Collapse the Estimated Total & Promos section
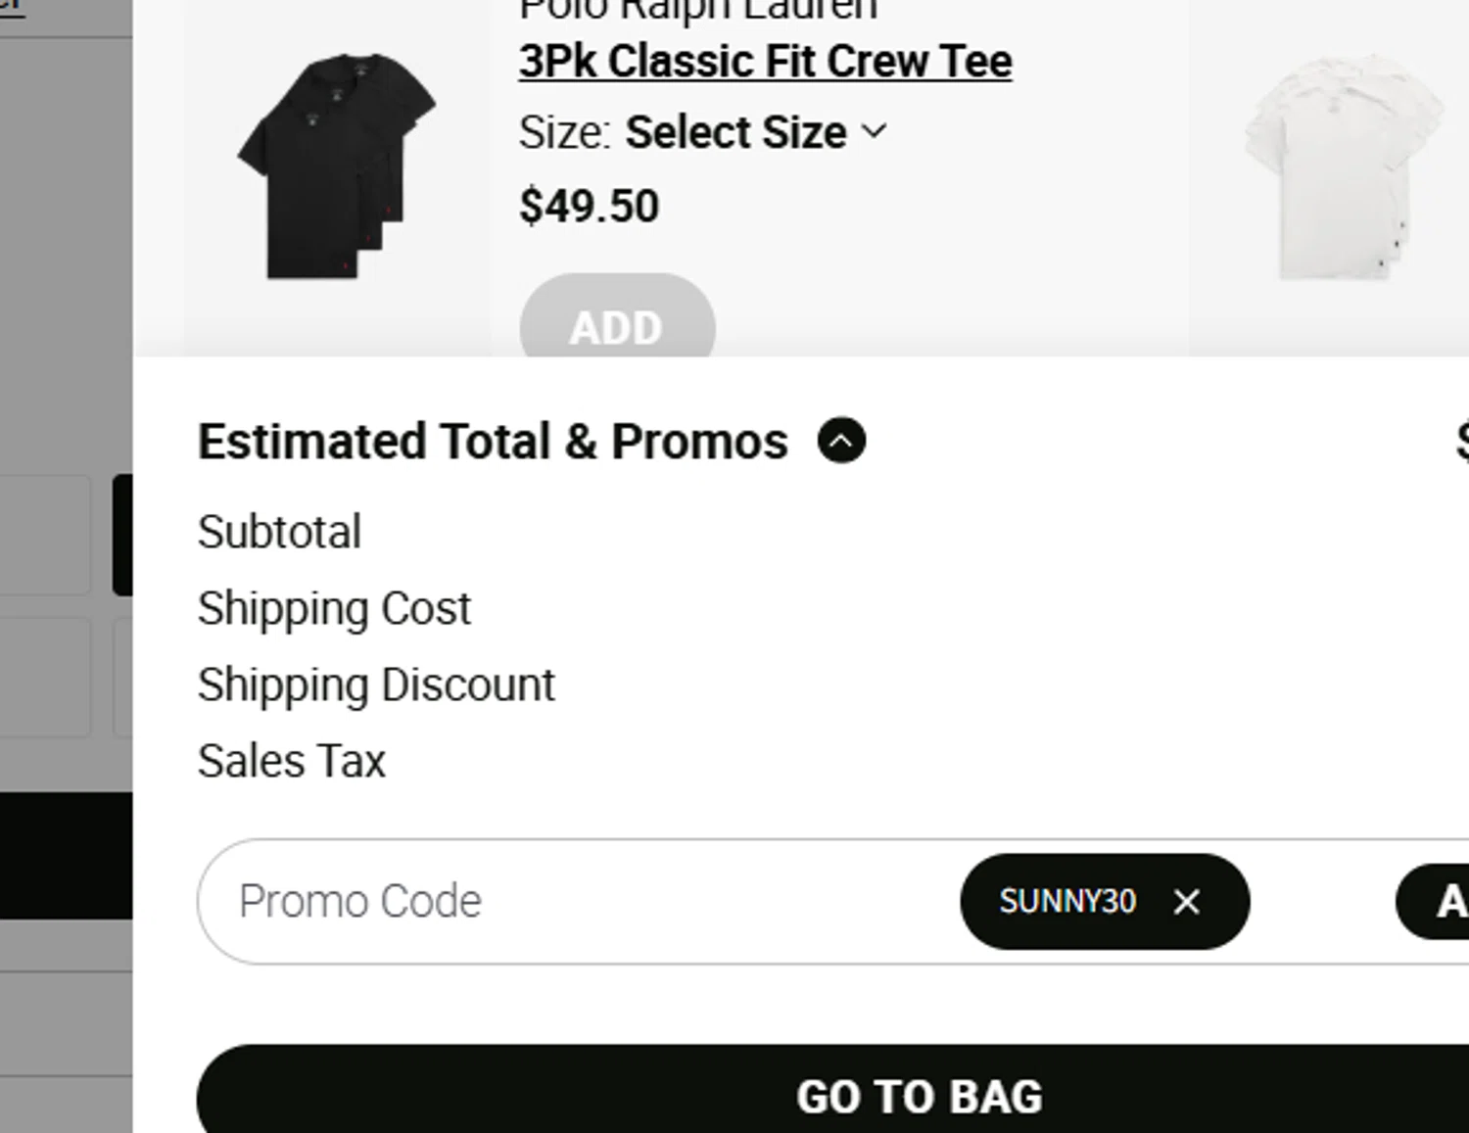 pyautogui.click(x=841, y=441)
